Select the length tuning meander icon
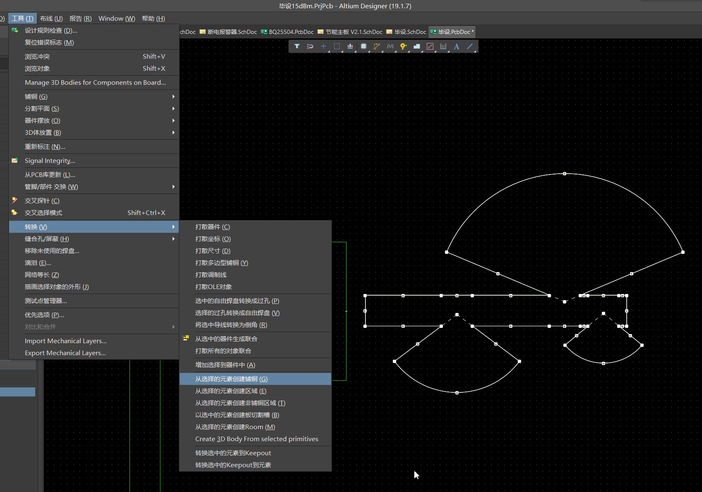Image resolution: width=702 pixels, height=492 pixels. click(390, 46)
